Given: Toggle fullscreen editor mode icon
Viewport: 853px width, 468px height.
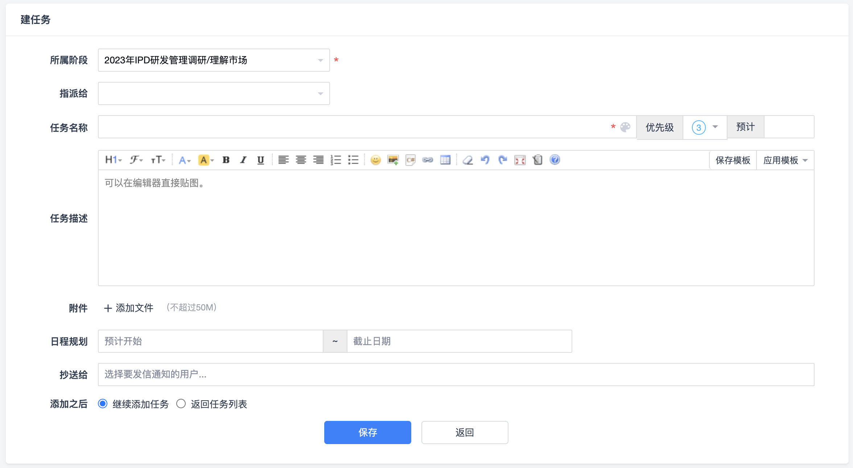Looking at the screenshot, I should [x=520, y=160].
